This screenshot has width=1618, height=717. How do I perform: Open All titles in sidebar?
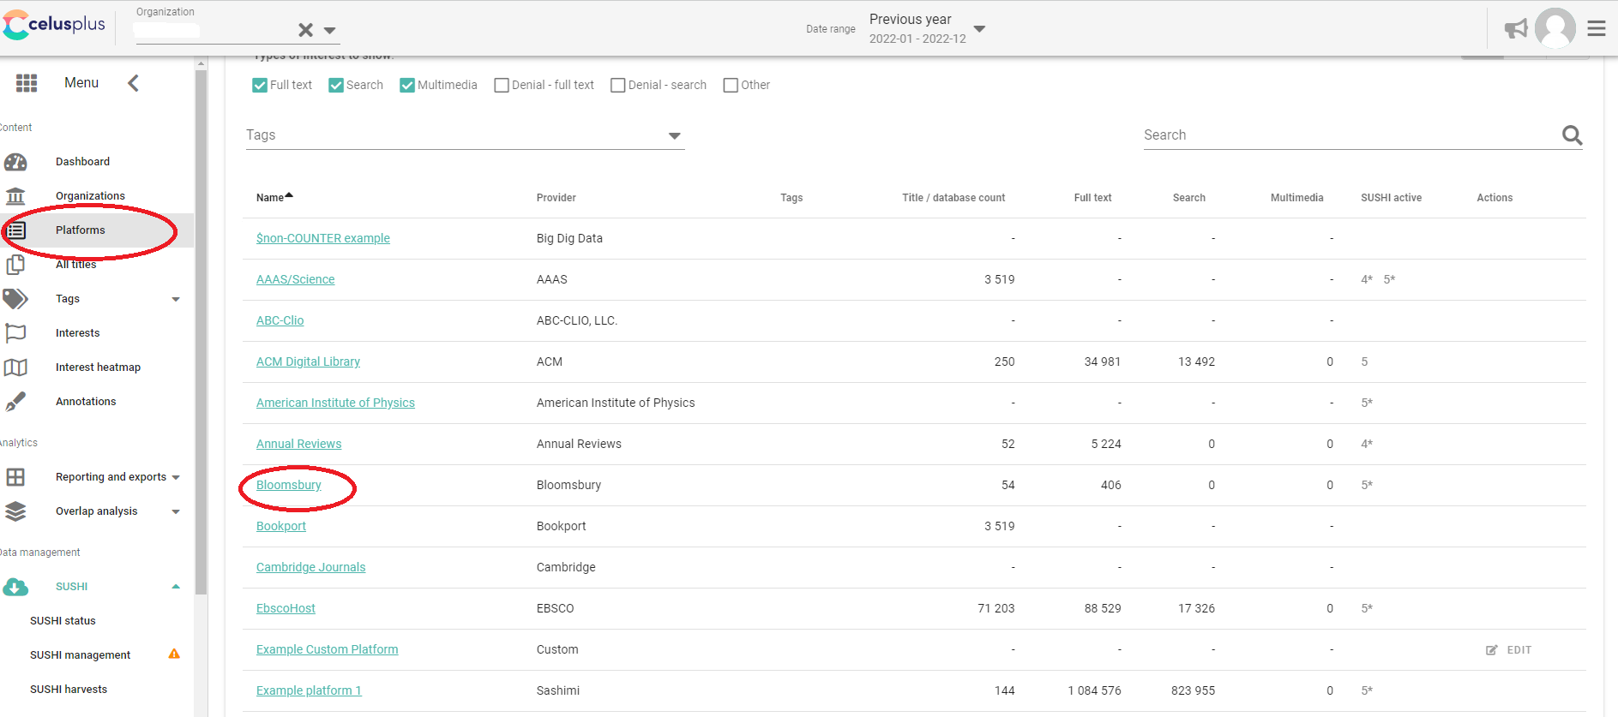[x=75, y=265]
